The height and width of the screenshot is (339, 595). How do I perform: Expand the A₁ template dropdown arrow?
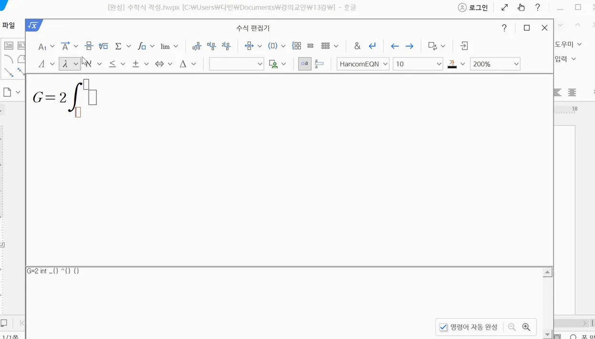coord(52,46)
